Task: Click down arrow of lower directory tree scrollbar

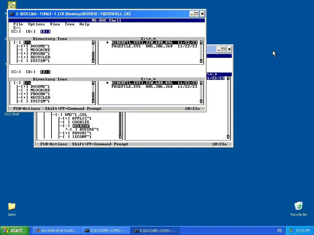Action: point(93,101)
